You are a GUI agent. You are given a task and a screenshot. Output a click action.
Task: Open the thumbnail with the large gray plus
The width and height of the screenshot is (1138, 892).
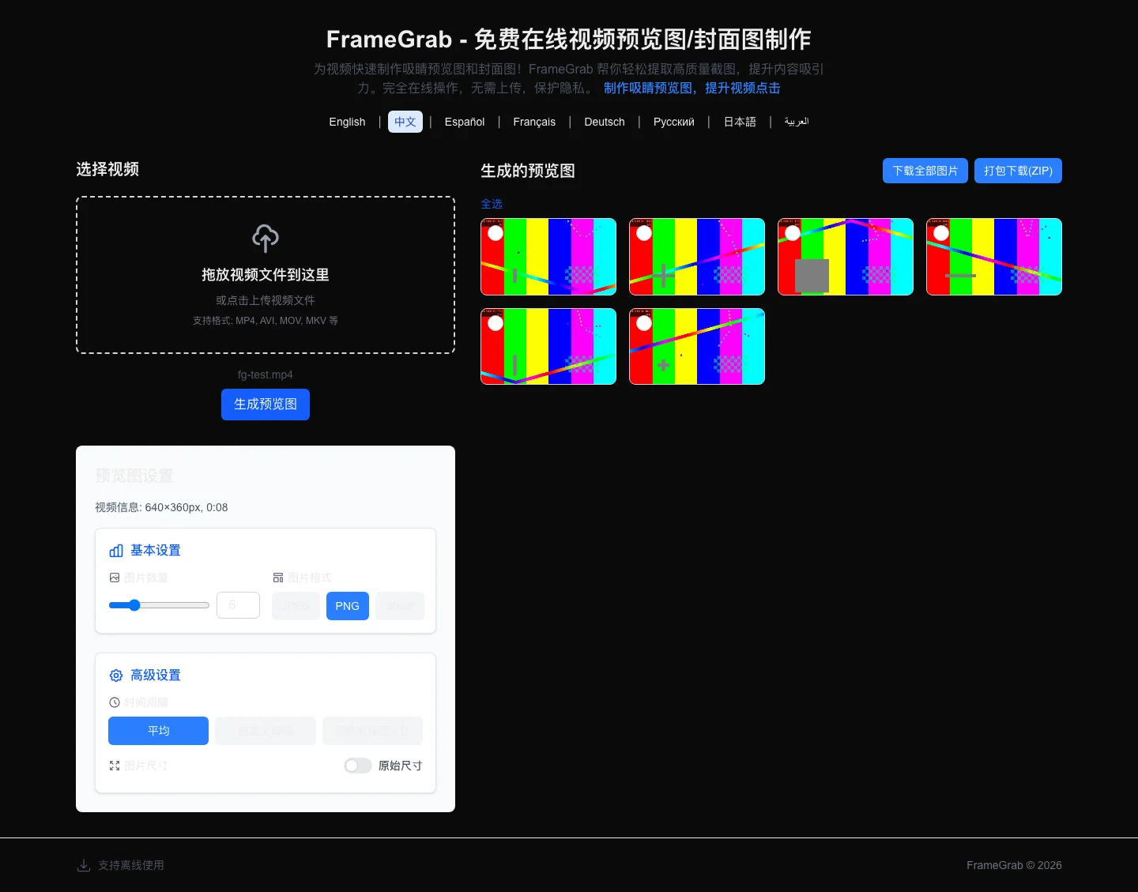click(697, 257)
